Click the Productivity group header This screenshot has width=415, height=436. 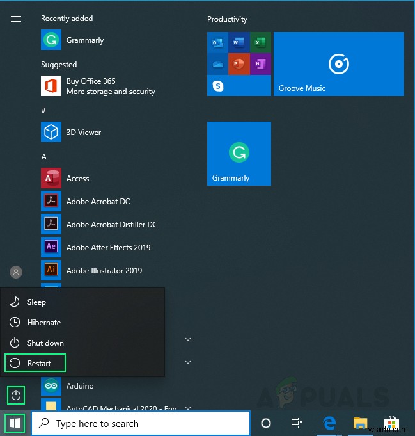[227, 19]
